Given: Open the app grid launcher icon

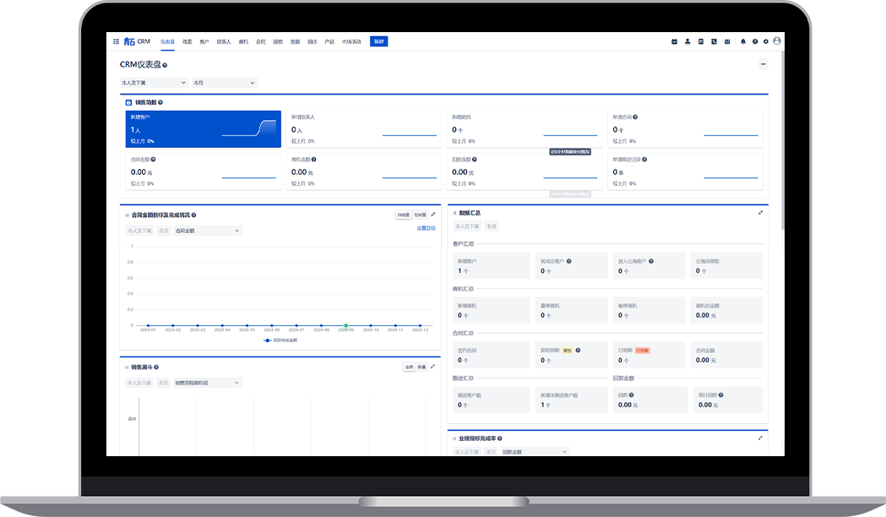Looking at the screenshot, I should coord(116,41).
